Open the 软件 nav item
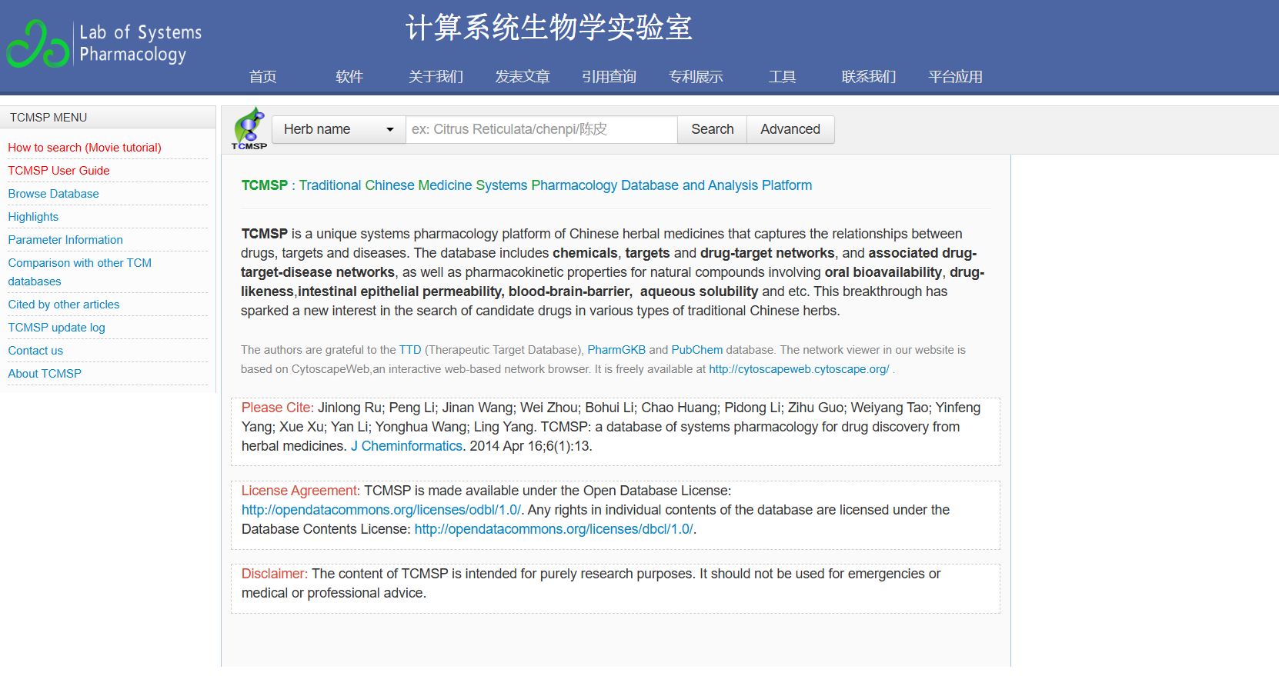 click(x=349, y=76)
